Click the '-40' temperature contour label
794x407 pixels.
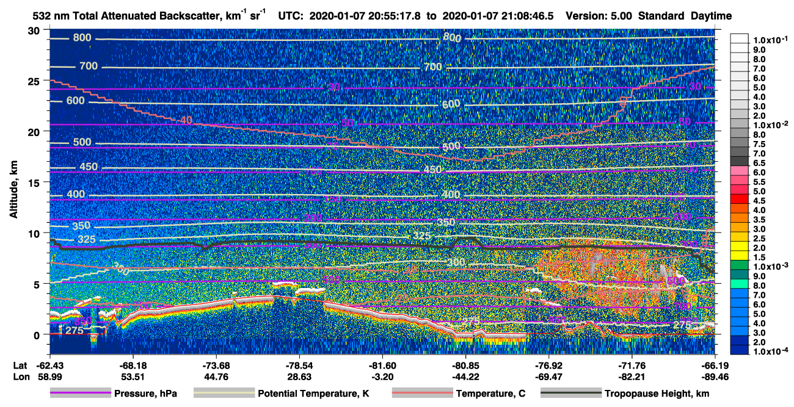pos(184,120)
